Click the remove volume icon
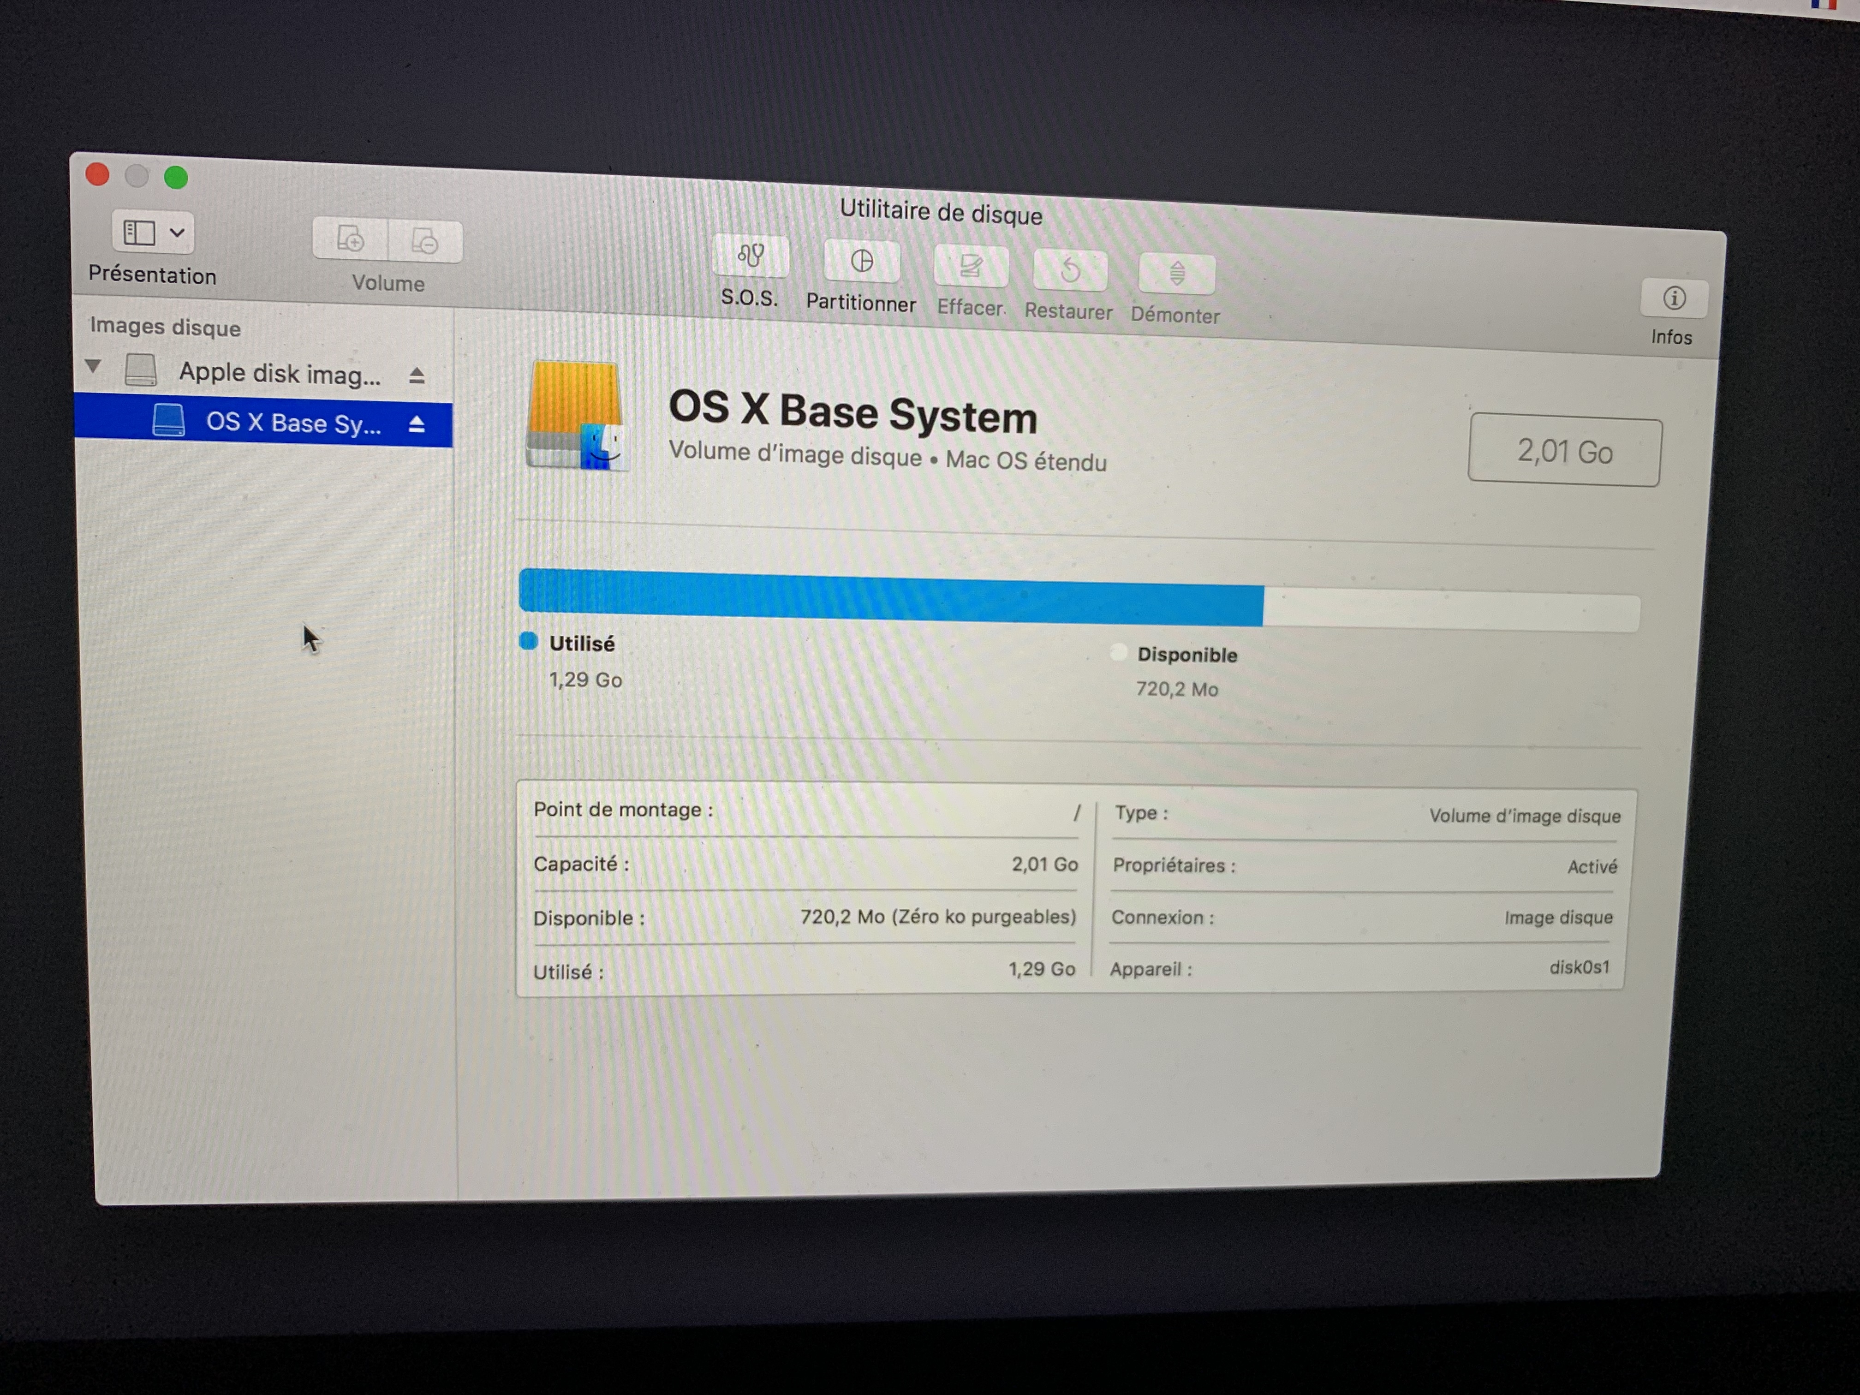 point(425,242)
